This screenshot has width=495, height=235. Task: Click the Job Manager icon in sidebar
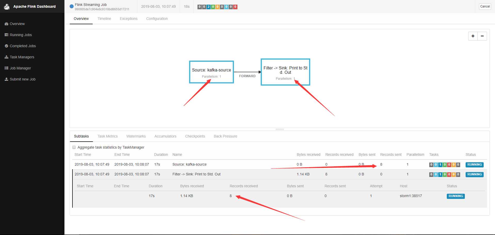click(6, 68)
